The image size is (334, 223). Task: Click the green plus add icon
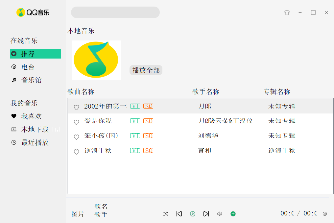coord(233,214)
